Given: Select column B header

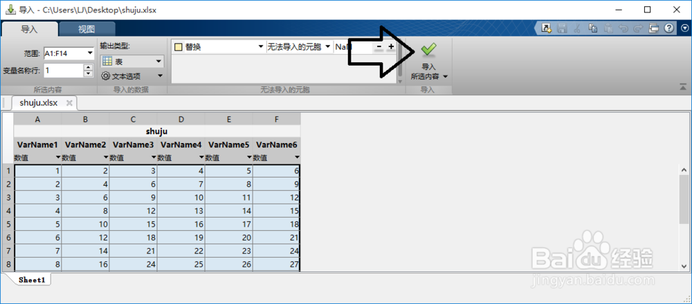Looking at the screenshot, I should (x=85, y=119).
